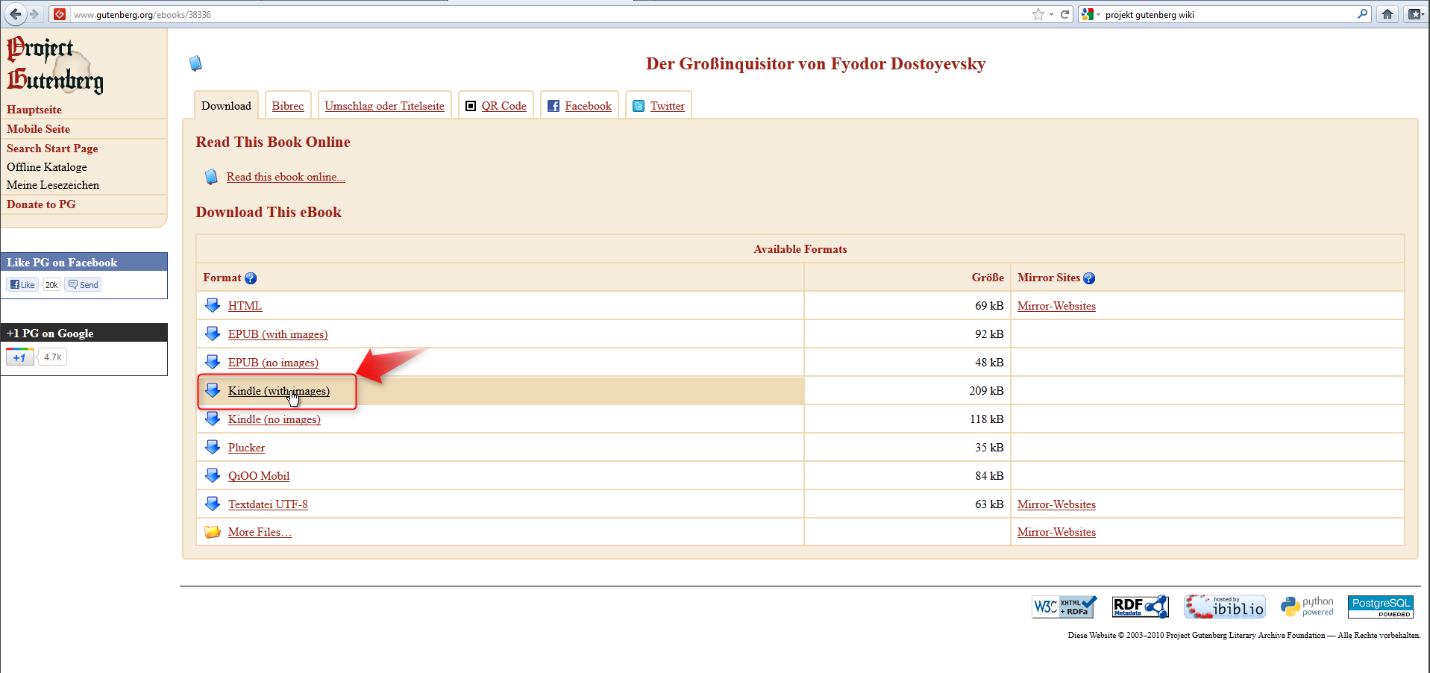The width and height of the screenshot is (1430, 673).
Task: Download the HTML format link
Action: pyautogui.click(x=245, y=306)
